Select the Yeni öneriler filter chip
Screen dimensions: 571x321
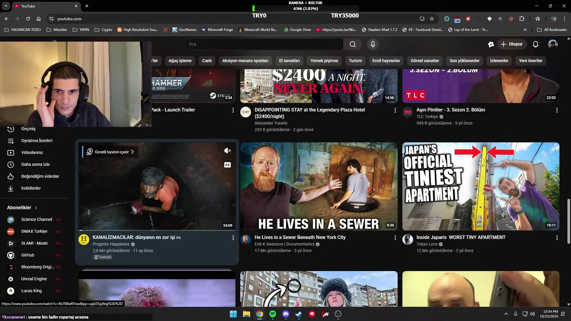point(530,61)
